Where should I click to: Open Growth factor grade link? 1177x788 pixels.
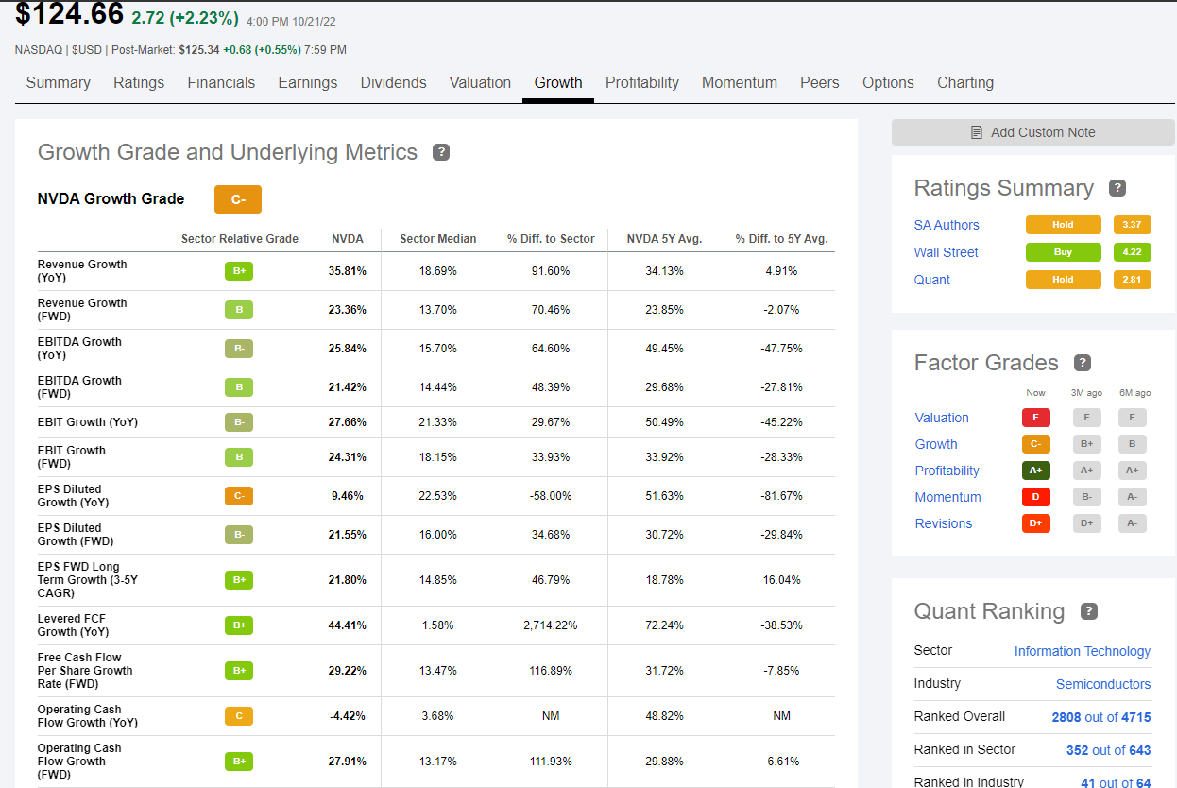pyautogui.click(x=936, y=444)
